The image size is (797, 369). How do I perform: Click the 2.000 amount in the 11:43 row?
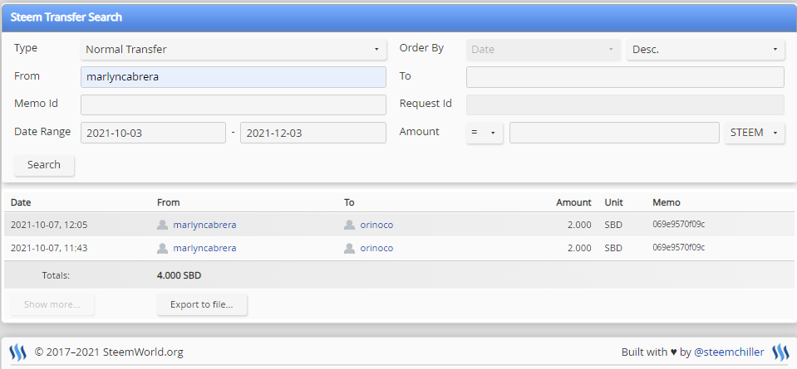[579, 249]
